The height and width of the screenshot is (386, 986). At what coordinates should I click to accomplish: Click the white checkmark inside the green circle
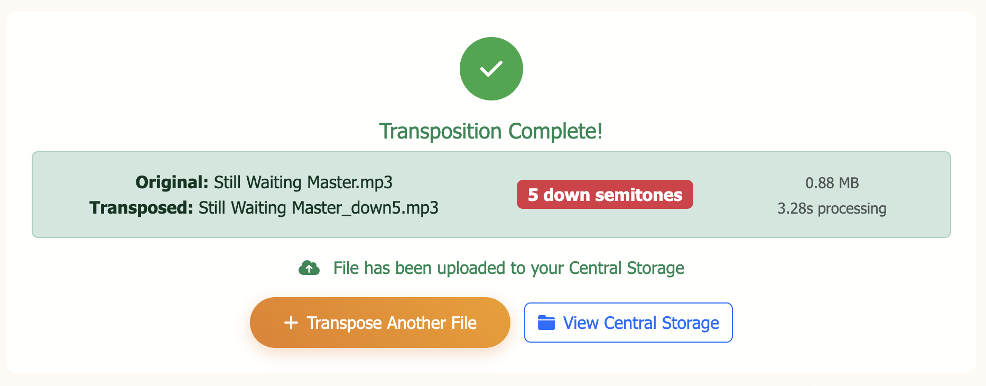491,69
